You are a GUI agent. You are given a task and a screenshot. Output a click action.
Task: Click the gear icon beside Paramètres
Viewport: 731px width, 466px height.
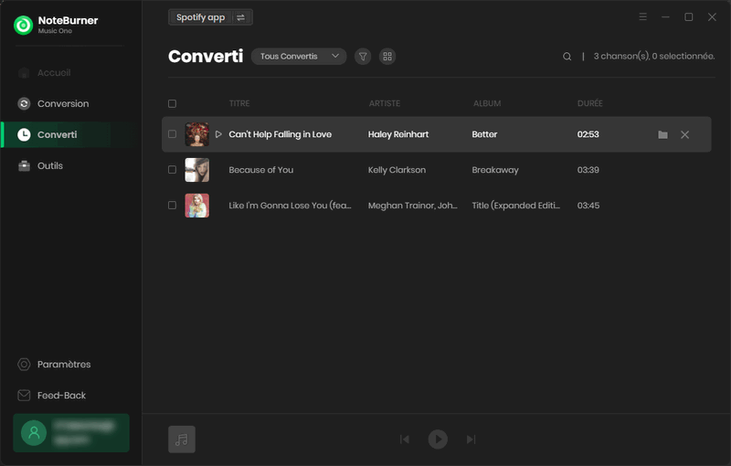pyautogui.click(x=24, y=365)
